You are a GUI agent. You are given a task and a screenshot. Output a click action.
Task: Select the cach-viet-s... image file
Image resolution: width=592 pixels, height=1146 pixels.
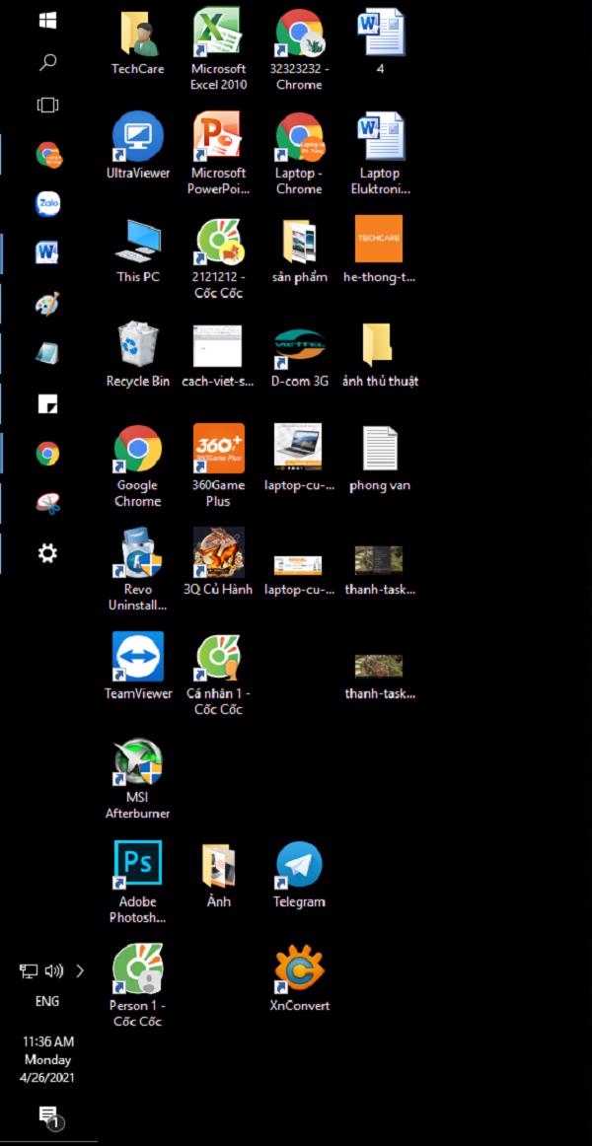(x=218, y=357)
